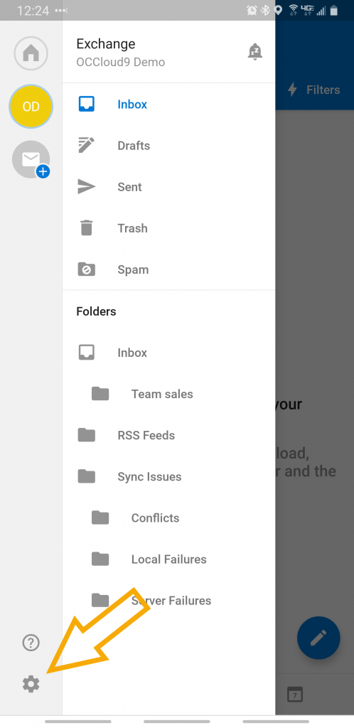The height and width of the screenshot is (728, 354).
Task: Select the OD account avatar
Action: pos(31,107)
